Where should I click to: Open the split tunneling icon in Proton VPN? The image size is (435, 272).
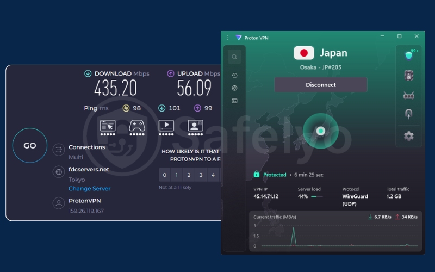coord(409,114)
